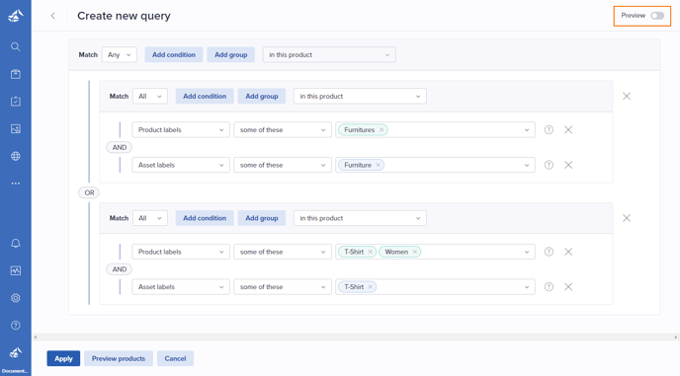Open second group's Match All dropdown
680x376 pixels.
[x=150, y=218]
